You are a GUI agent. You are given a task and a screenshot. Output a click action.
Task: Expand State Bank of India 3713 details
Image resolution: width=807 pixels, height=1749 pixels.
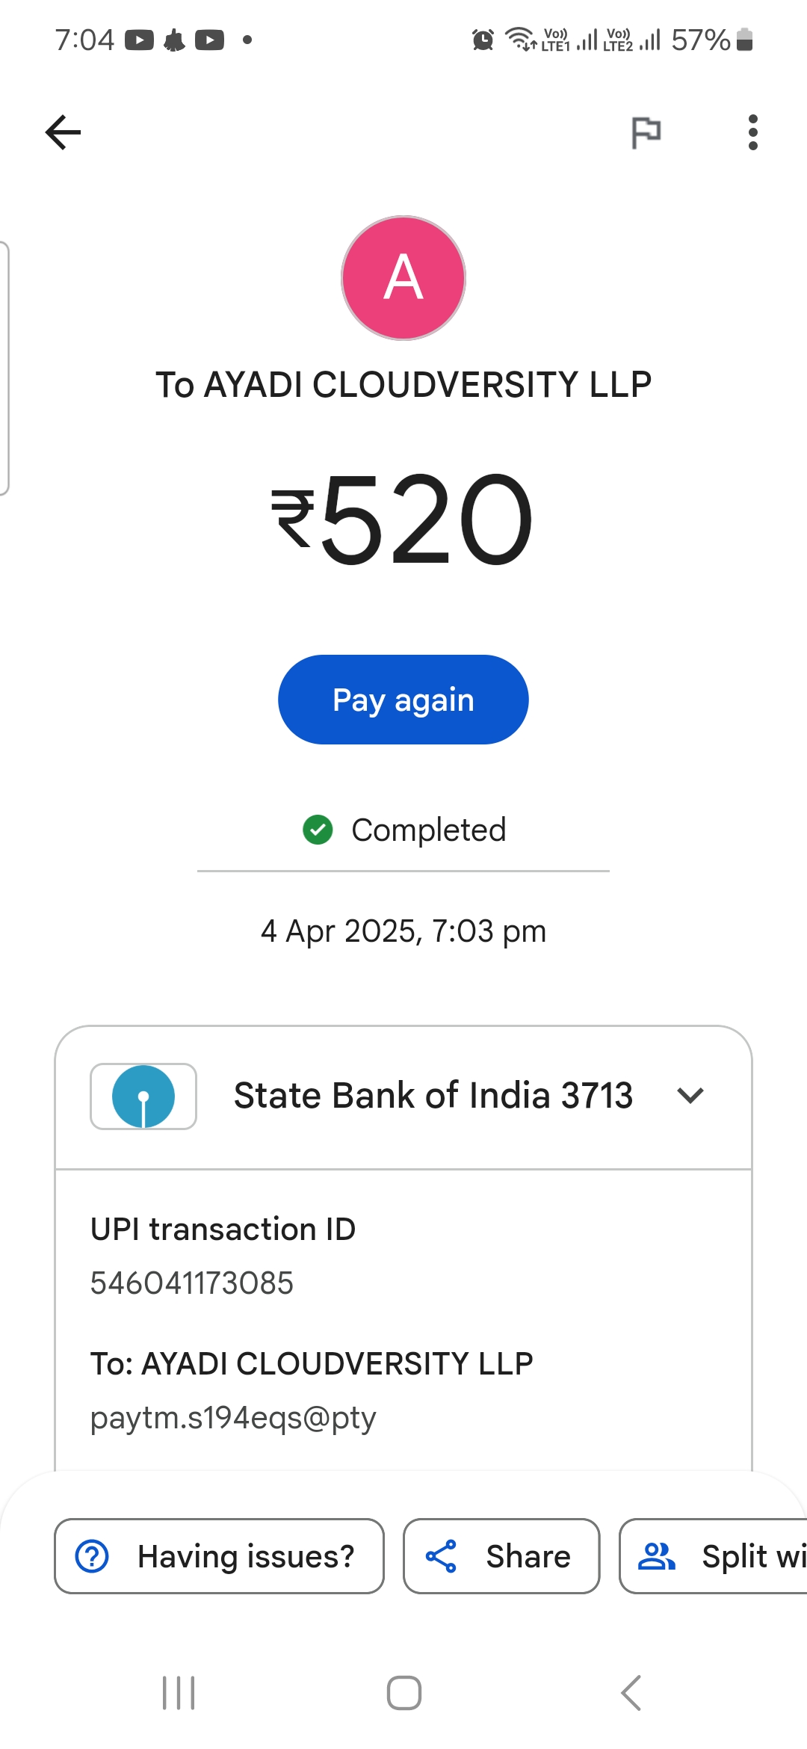(433, 1096)
